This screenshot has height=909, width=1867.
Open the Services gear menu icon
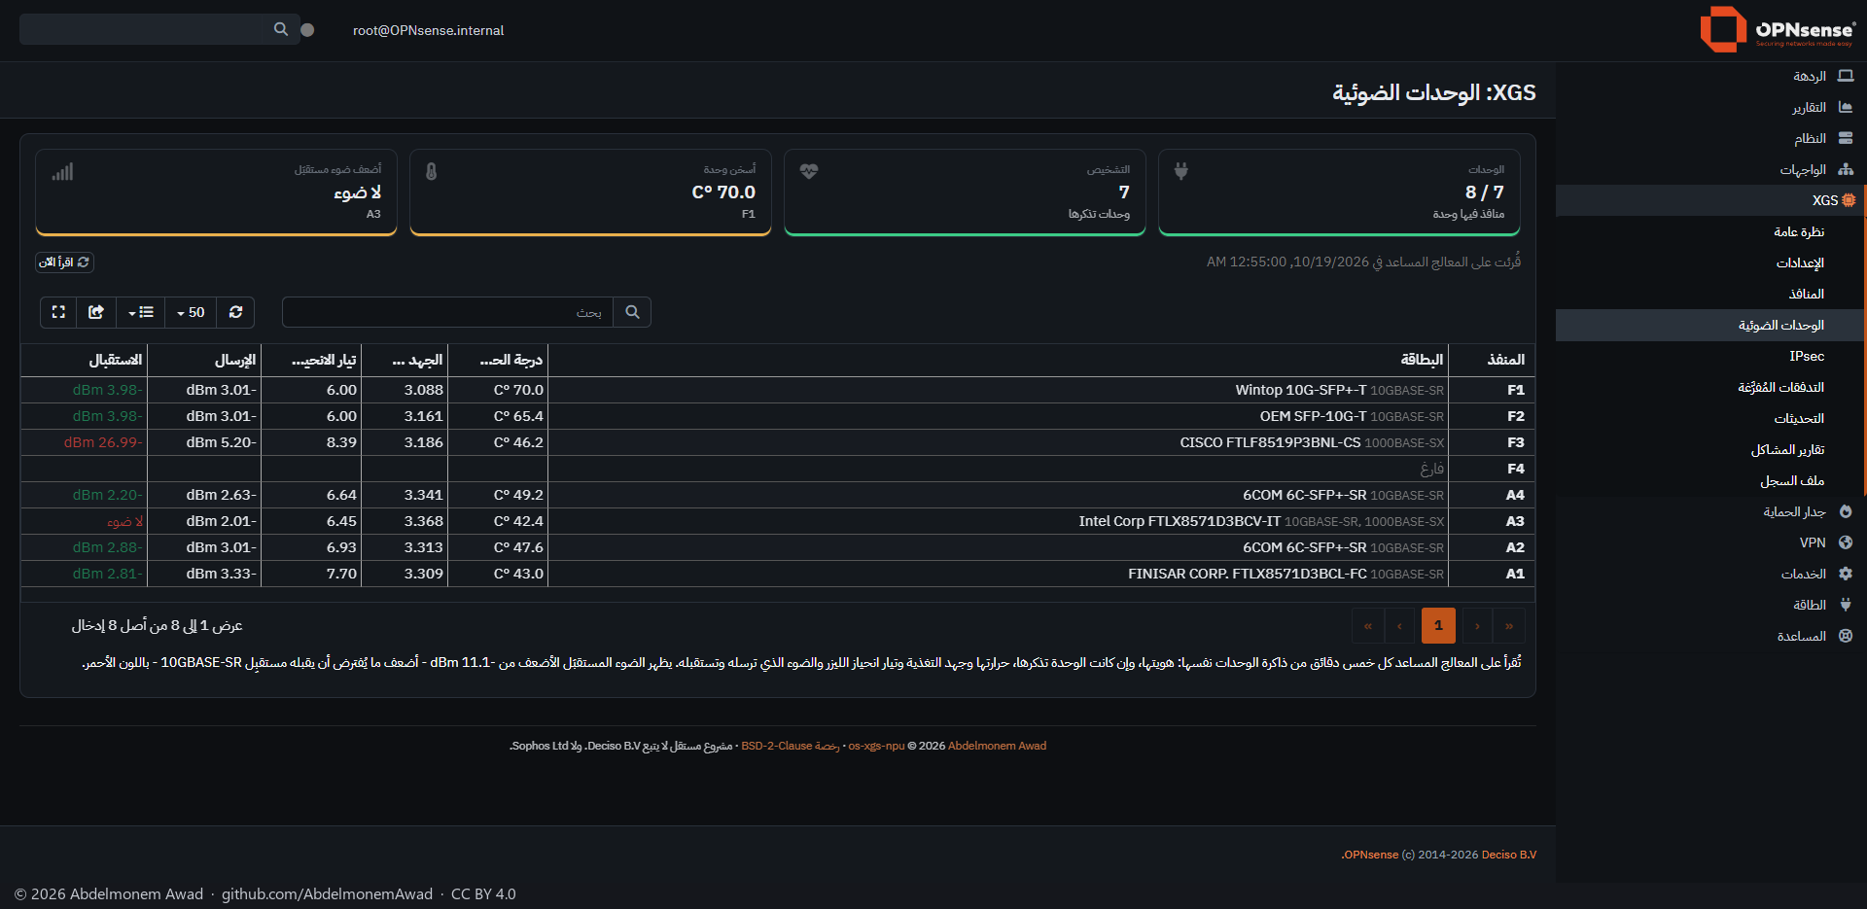(1846, 574)
